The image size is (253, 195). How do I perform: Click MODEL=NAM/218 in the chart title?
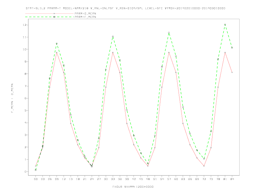point(76,8)
